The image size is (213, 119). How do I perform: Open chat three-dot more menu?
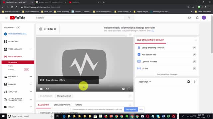tap(195, 82)
